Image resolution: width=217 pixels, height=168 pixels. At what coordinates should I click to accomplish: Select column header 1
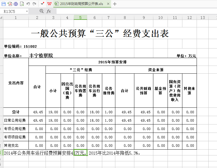[16, 18]
